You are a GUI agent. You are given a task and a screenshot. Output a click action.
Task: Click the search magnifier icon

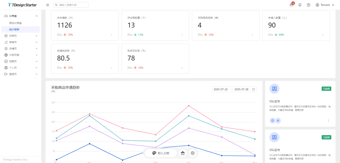pyautogui.click(x=56, y=5)
